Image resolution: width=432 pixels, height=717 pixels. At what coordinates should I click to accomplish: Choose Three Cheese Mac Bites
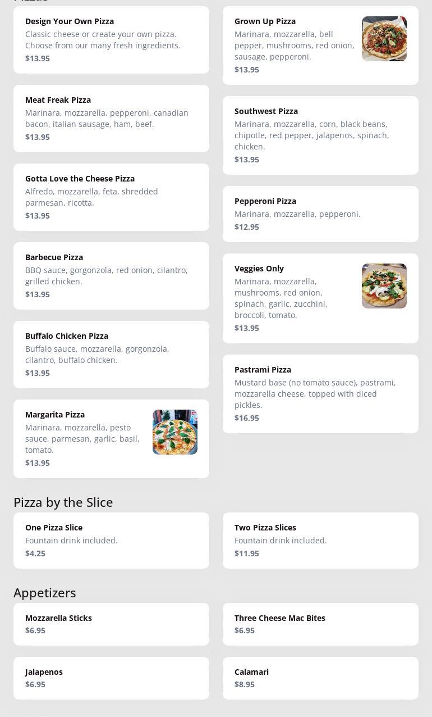click(x=320, y=624)
